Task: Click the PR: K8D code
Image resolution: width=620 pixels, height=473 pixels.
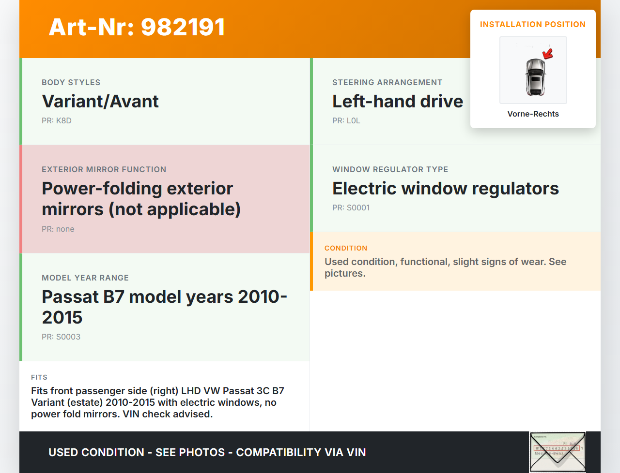Action: pyautogui.click(x=57, y=120)
